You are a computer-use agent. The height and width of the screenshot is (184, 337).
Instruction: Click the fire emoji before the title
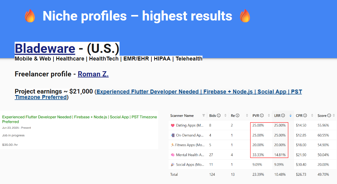tap(30, 16)
